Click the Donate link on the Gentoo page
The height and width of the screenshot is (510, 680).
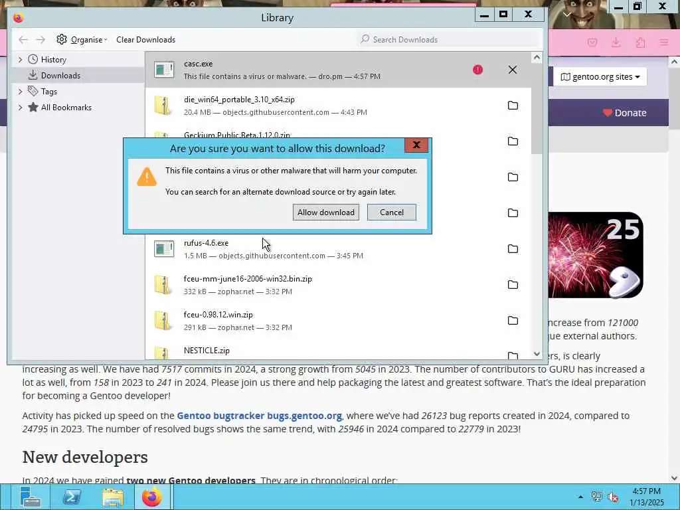coord(624,113)
